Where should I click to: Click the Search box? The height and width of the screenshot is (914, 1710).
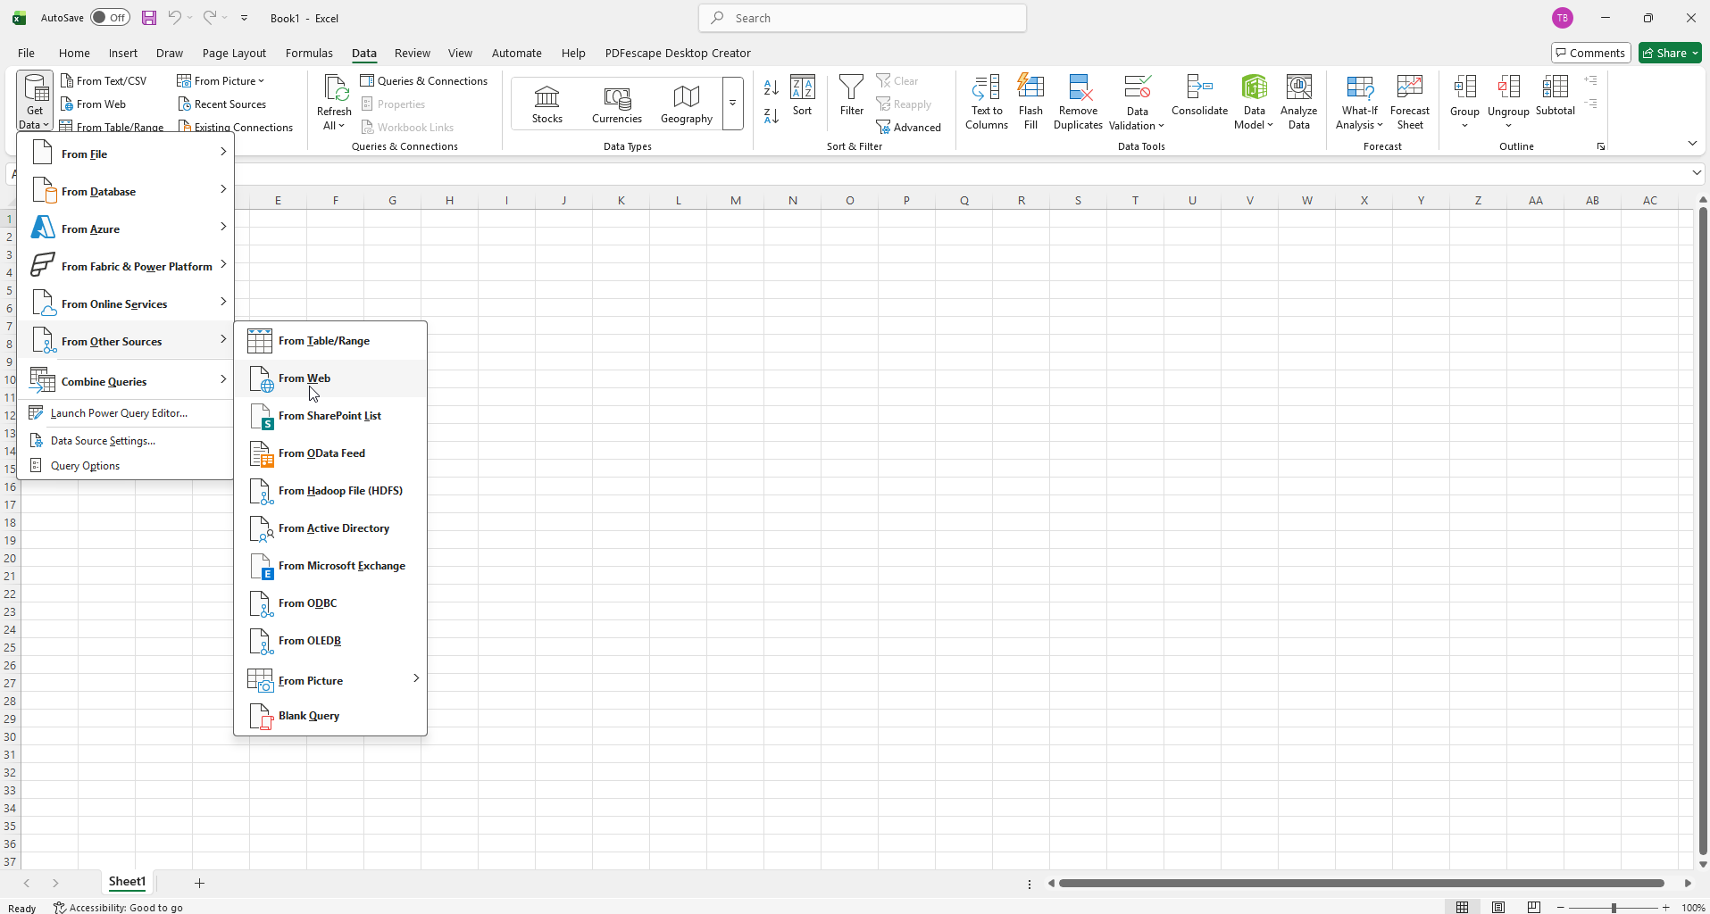point(863,18)
